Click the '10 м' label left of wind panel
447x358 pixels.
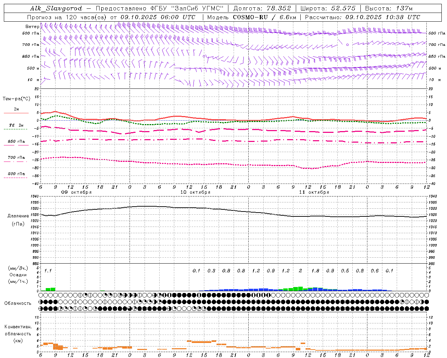tap(33, 80)
